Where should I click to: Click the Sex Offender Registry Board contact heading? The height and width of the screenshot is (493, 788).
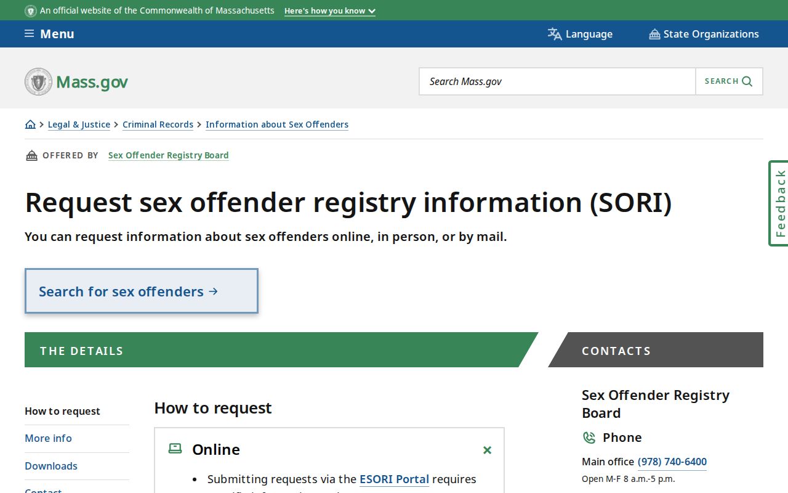[656, 404]
